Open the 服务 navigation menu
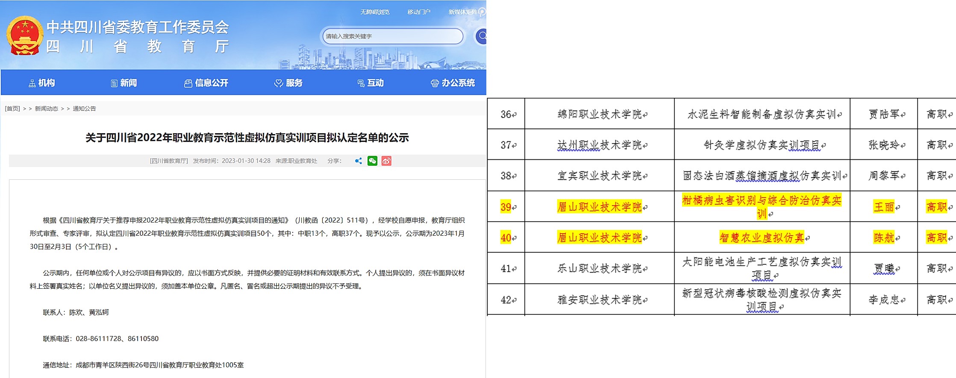This screenshot has width=956, height=378. [288, 83]
